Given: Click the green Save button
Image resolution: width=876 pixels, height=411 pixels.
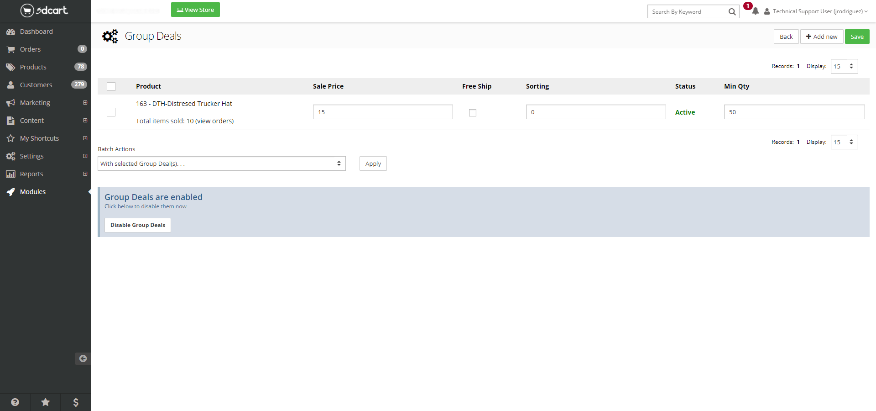Looking at the screenshot, I should pyautogui.click(x=856, y=37).
